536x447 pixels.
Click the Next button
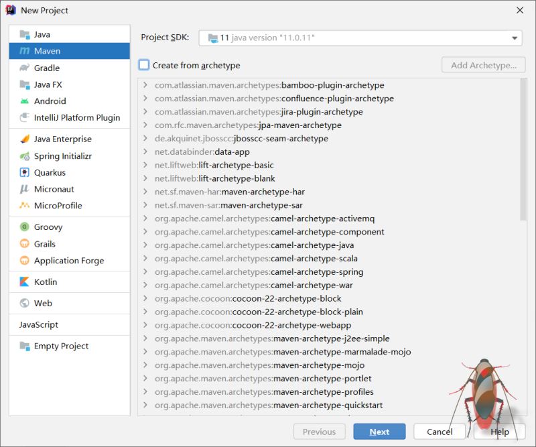[x=379, y=432]
